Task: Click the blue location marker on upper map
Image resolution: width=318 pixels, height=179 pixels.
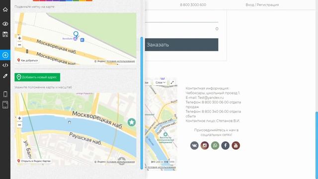Action: (76, 35)
